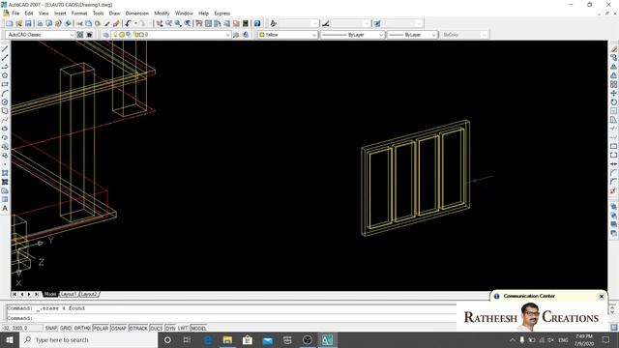Click the Dimension Style icon
Image resolution: width=619 pixels, height=348 pixels.
click(x=325, y=23)
